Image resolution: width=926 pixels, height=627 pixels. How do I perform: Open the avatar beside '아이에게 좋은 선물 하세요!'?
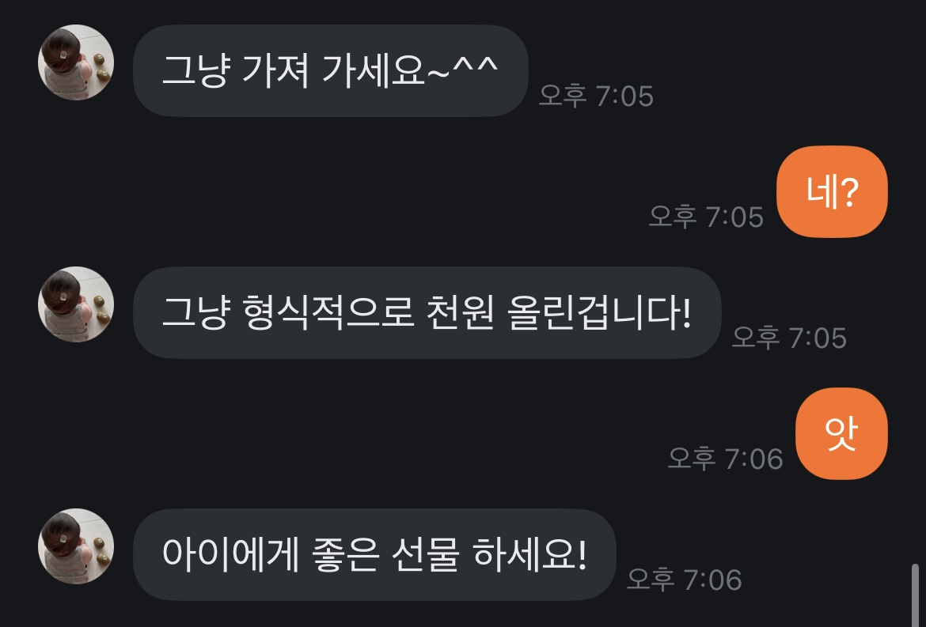coord(76,546)
